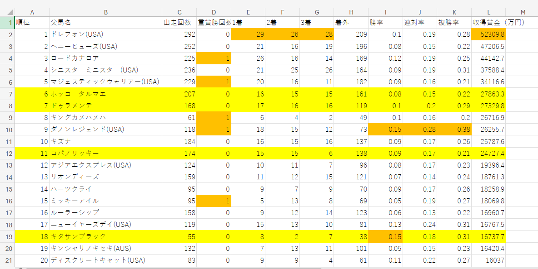Select the ドレフォン(USA) cell
This screenshot has height=269, width=538.
coord(105,34)
